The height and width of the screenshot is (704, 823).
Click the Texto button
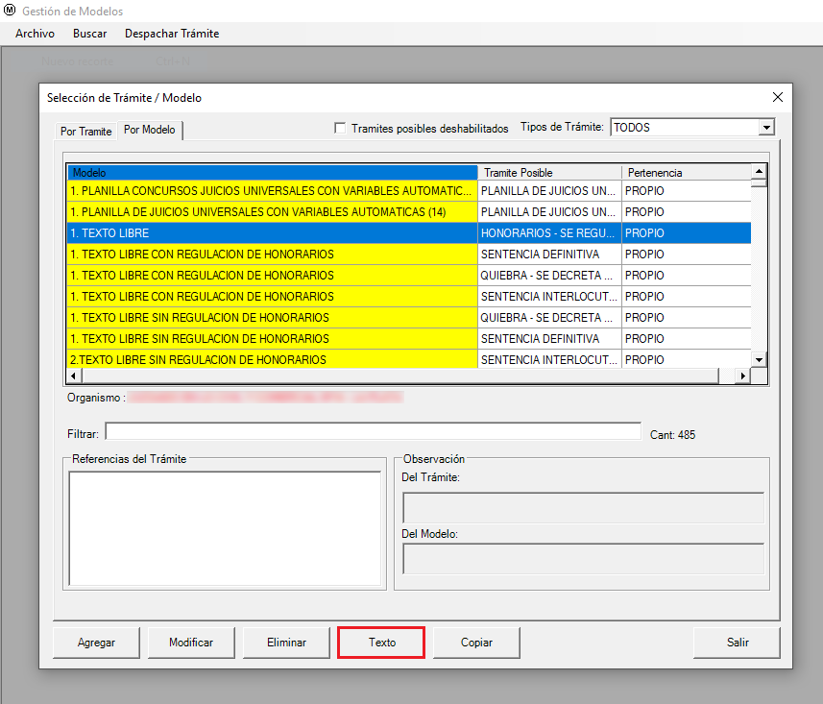(381, 643)
